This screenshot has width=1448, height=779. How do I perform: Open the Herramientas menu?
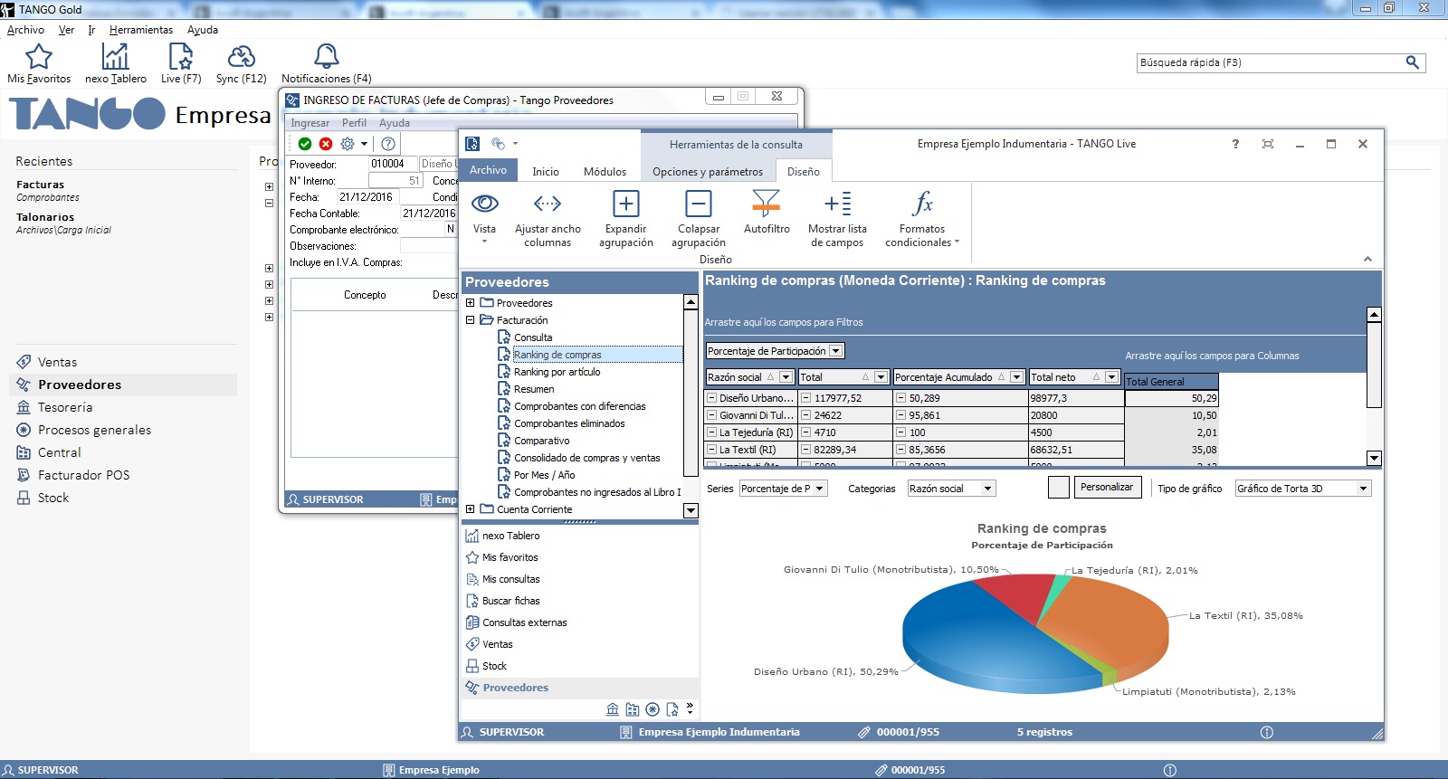(x=140, y=30)
